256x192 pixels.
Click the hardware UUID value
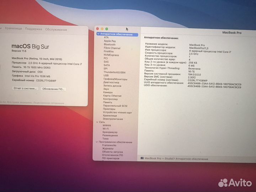click(x=214, y=84)
